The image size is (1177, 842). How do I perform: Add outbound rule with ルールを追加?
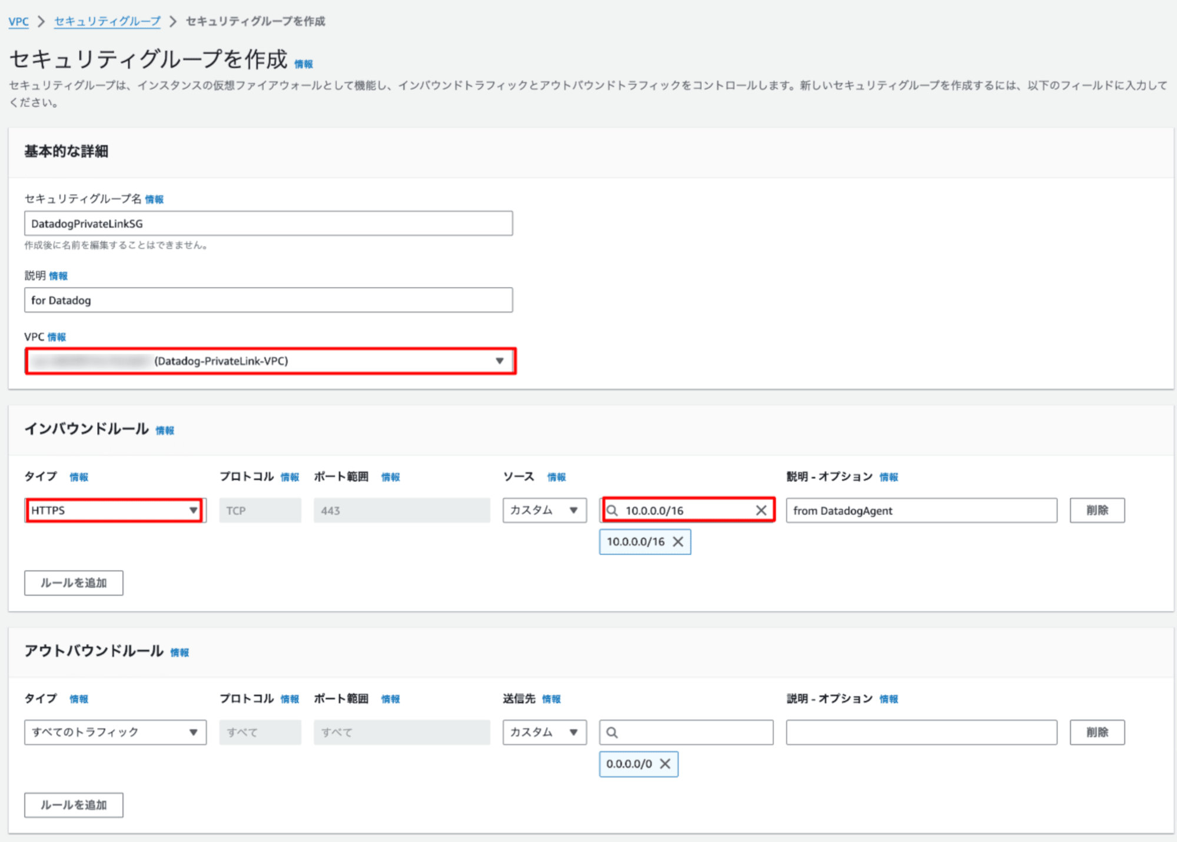pos(74,806)
